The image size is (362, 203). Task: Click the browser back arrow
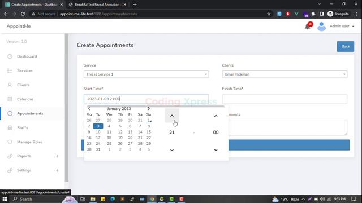(6, 14)
